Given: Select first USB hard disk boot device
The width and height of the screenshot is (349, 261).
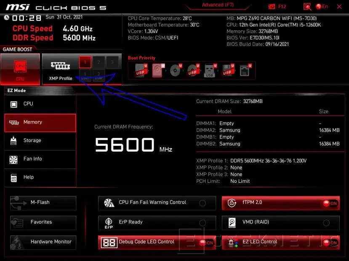Looking at the screenshot, I should point(141,70).
